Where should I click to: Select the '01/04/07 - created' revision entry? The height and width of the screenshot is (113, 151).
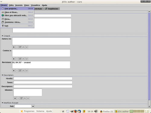point(21,62)
